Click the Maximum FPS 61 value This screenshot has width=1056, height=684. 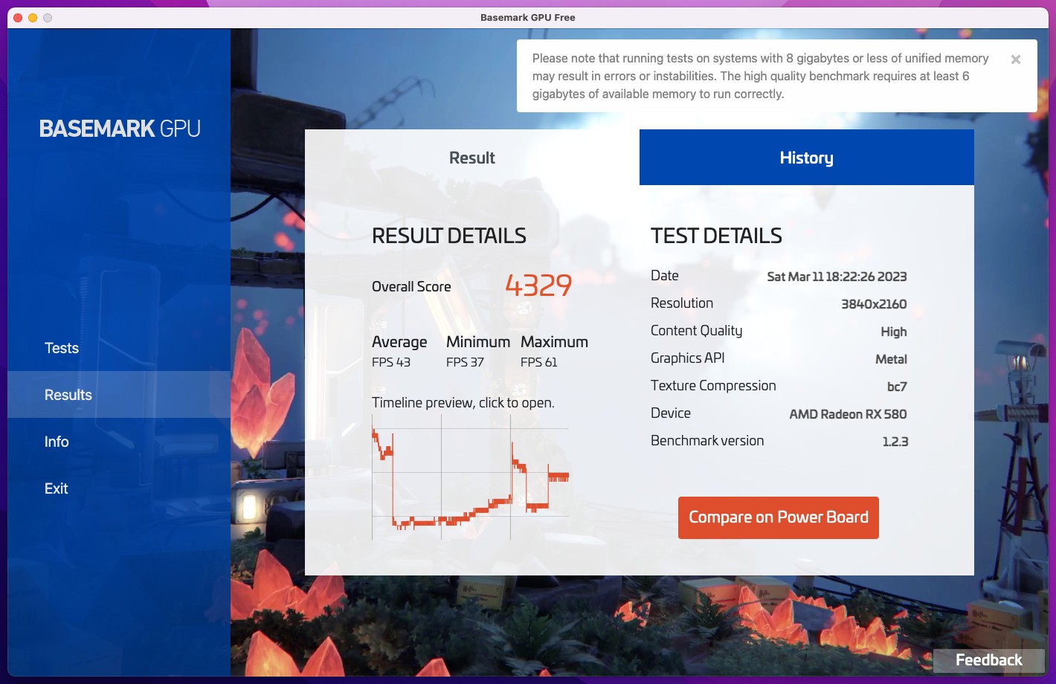(539, 362)
